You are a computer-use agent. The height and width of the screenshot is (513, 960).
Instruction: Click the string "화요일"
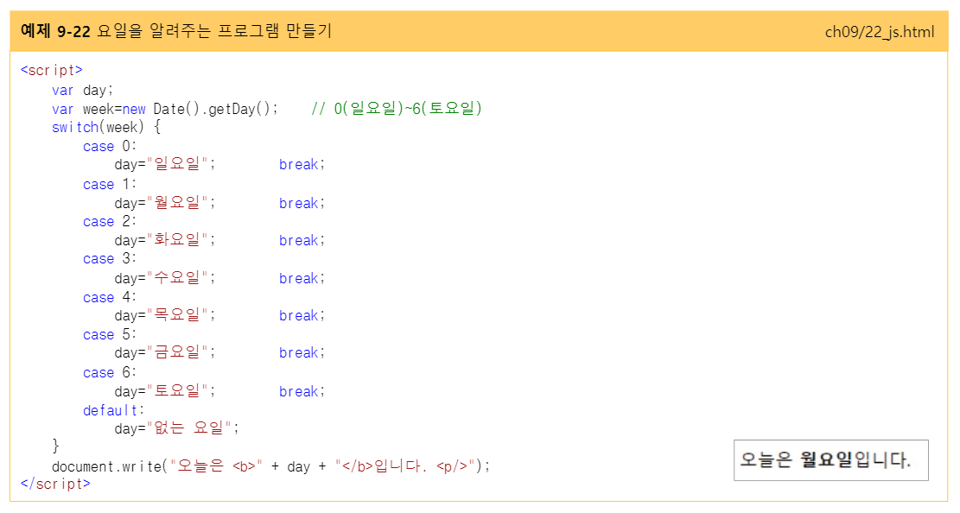(177, 240)
